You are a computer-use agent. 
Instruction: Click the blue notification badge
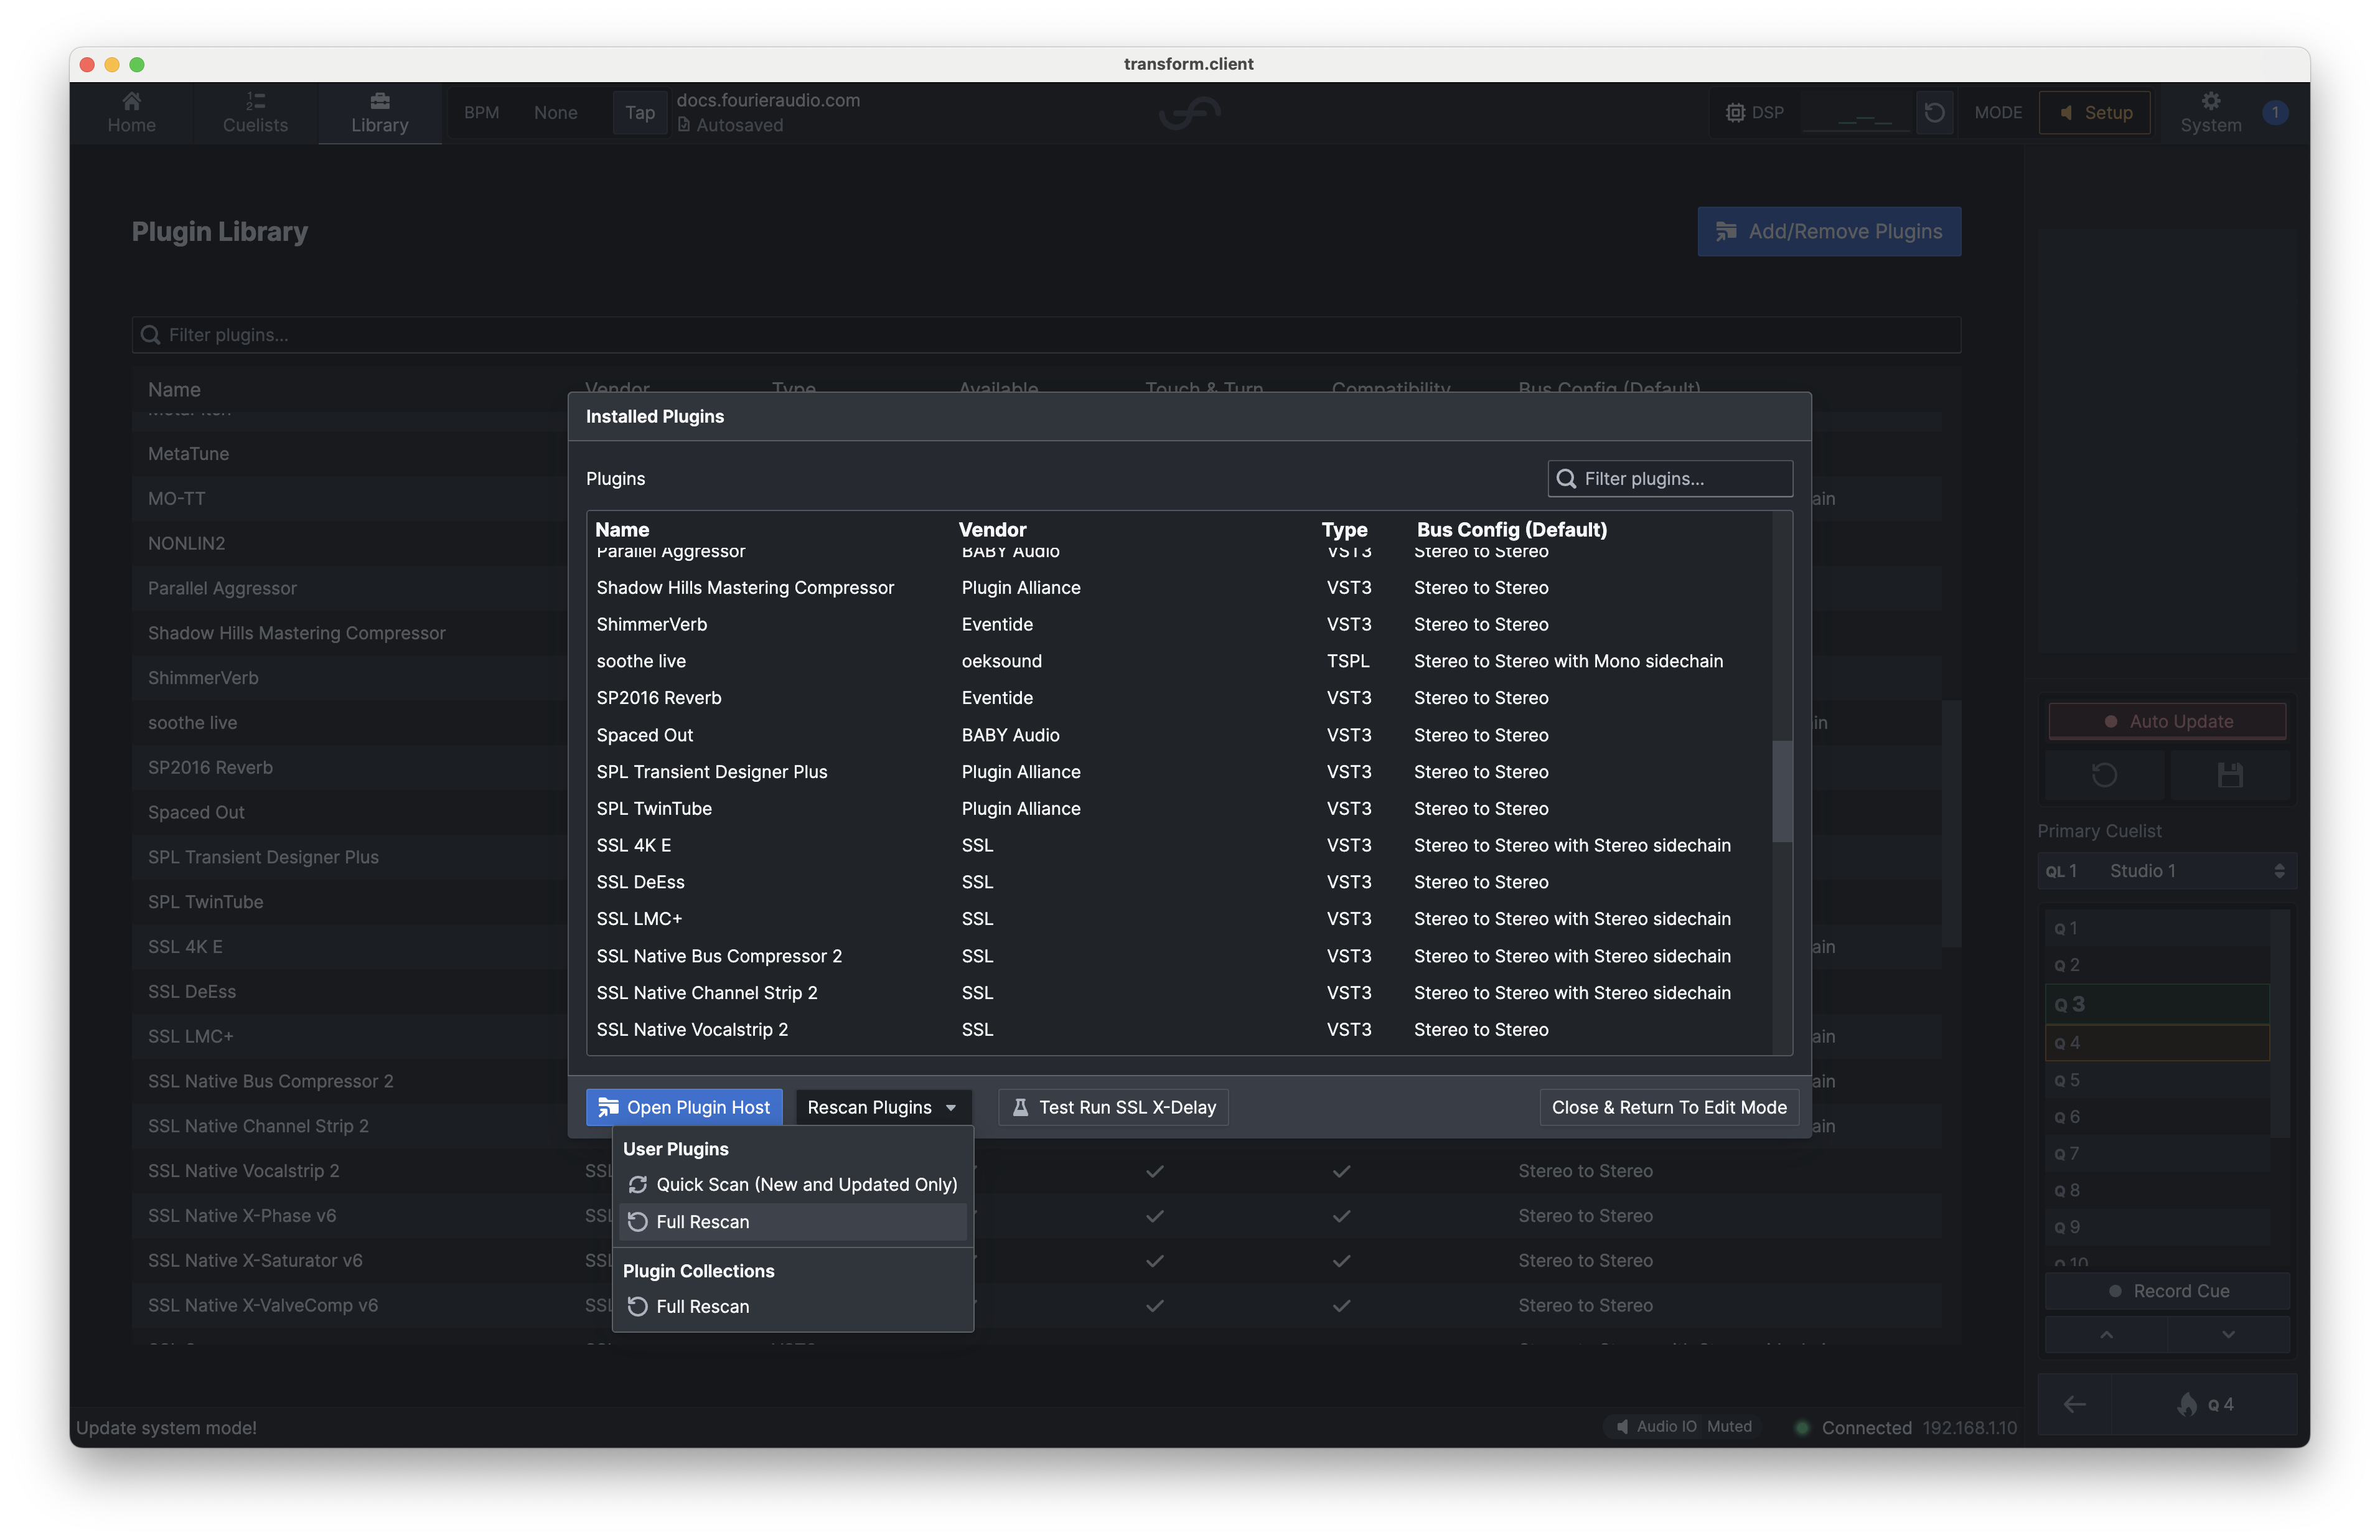[x=2275, y=112]
